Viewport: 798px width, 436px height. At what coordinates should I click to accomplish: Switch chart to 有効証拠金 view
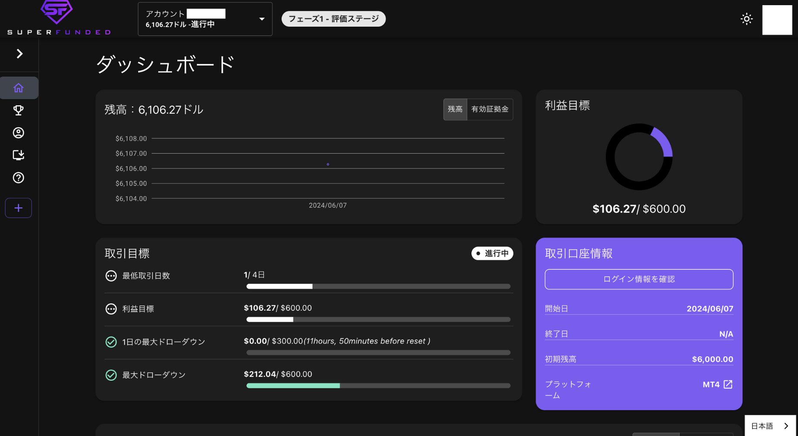pyautogui.click(x=490, y=109)
